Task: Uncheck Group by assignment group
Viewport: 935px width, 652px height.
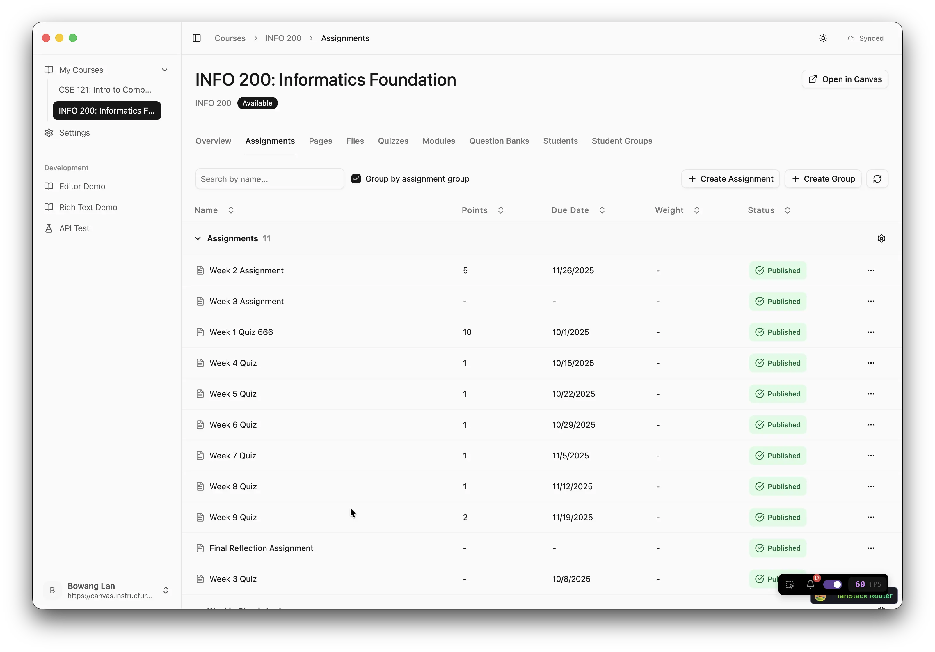Action: pos(356,178)
